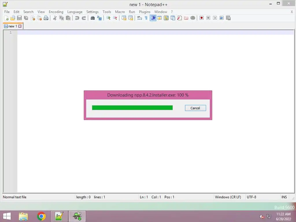
Task: Click the Print toolbar icon
Action: (46, 18)
